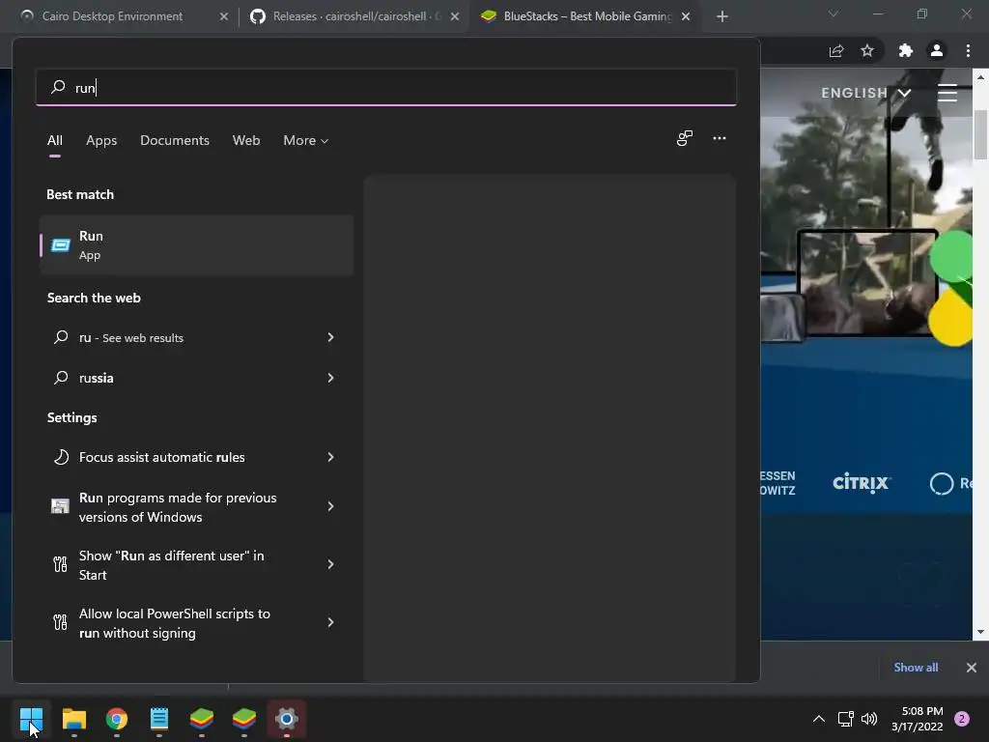The width and height of the screenshot is (989, 742).
Task: Click the Citrix logo on the page
Action: point(861,483)
